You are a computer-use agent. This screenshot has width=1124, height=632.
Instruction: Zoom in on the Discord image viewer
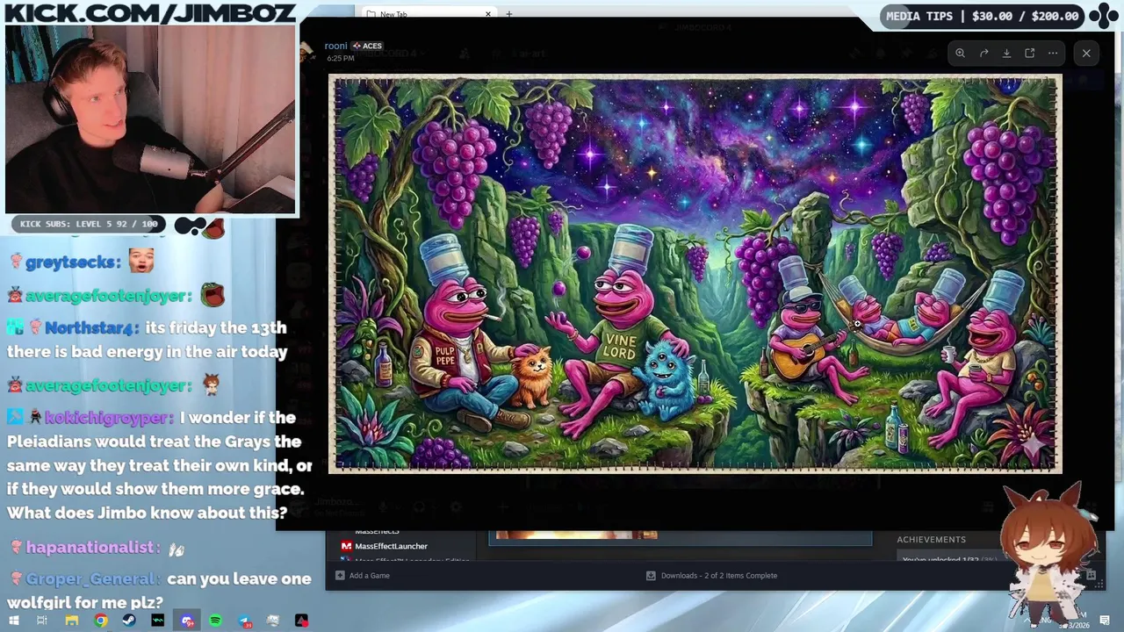(x=960, y=53)
